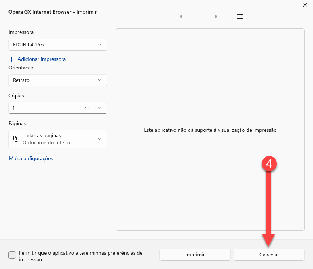Click the Adicionar impressora link
Screen dimensions: 313x269
pos(41,59)
